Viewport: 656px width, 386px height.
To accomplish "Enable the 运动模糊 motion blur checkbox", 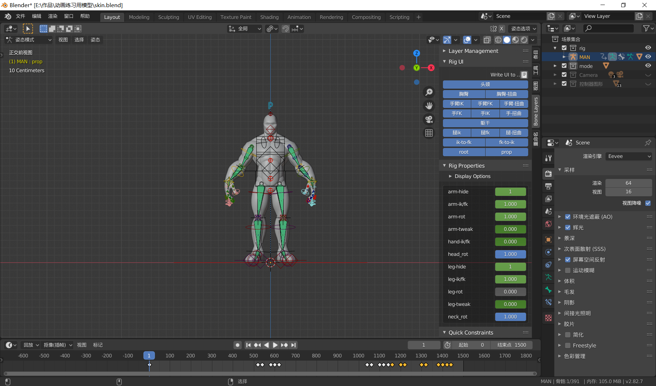I will [x=568, y=270].
